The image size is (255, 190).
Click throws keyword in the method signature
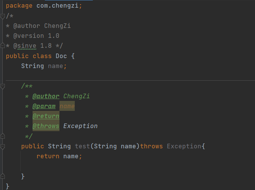click(x=151, y=146)
